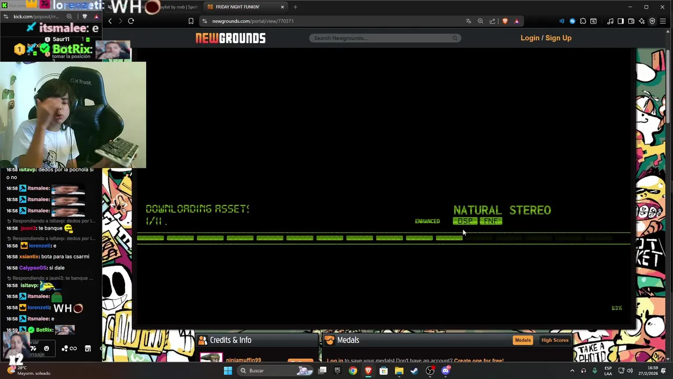
Task: Open new browser tab with plus
Action: click(x=295, y=7)
